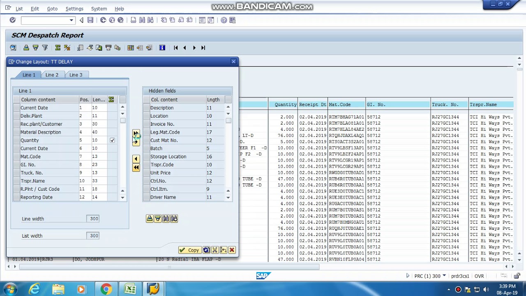Click the Details magnifier icon in the report toolbar
This screenshot has height=296, width=526.
[13, 48]
